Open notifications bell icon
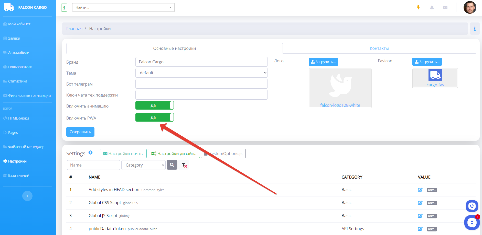Viewport: 482px width, 235px height. 432,7
